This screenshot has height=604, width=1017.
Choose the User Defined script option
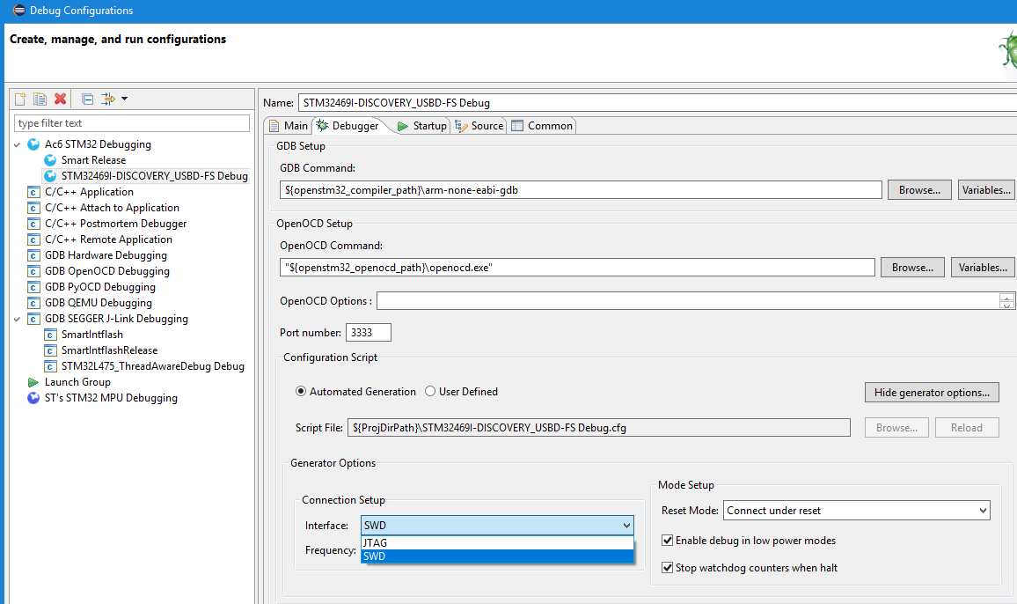(430, 392)
